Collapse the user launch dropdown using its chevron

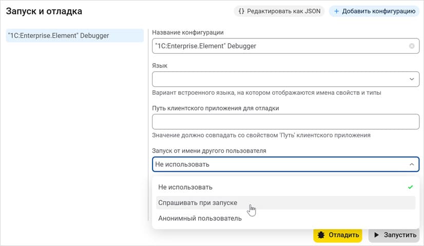412,164
